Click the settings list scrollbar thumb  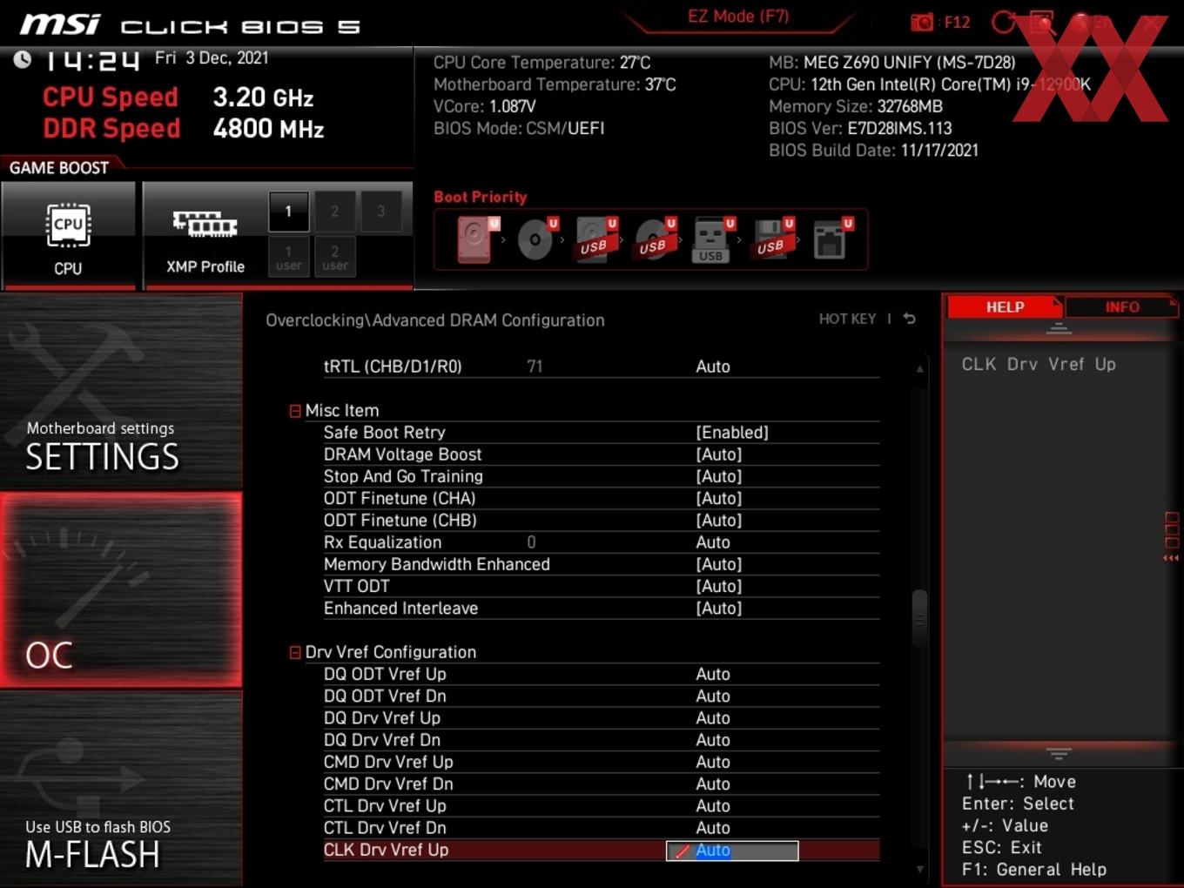tap(919, 618)
